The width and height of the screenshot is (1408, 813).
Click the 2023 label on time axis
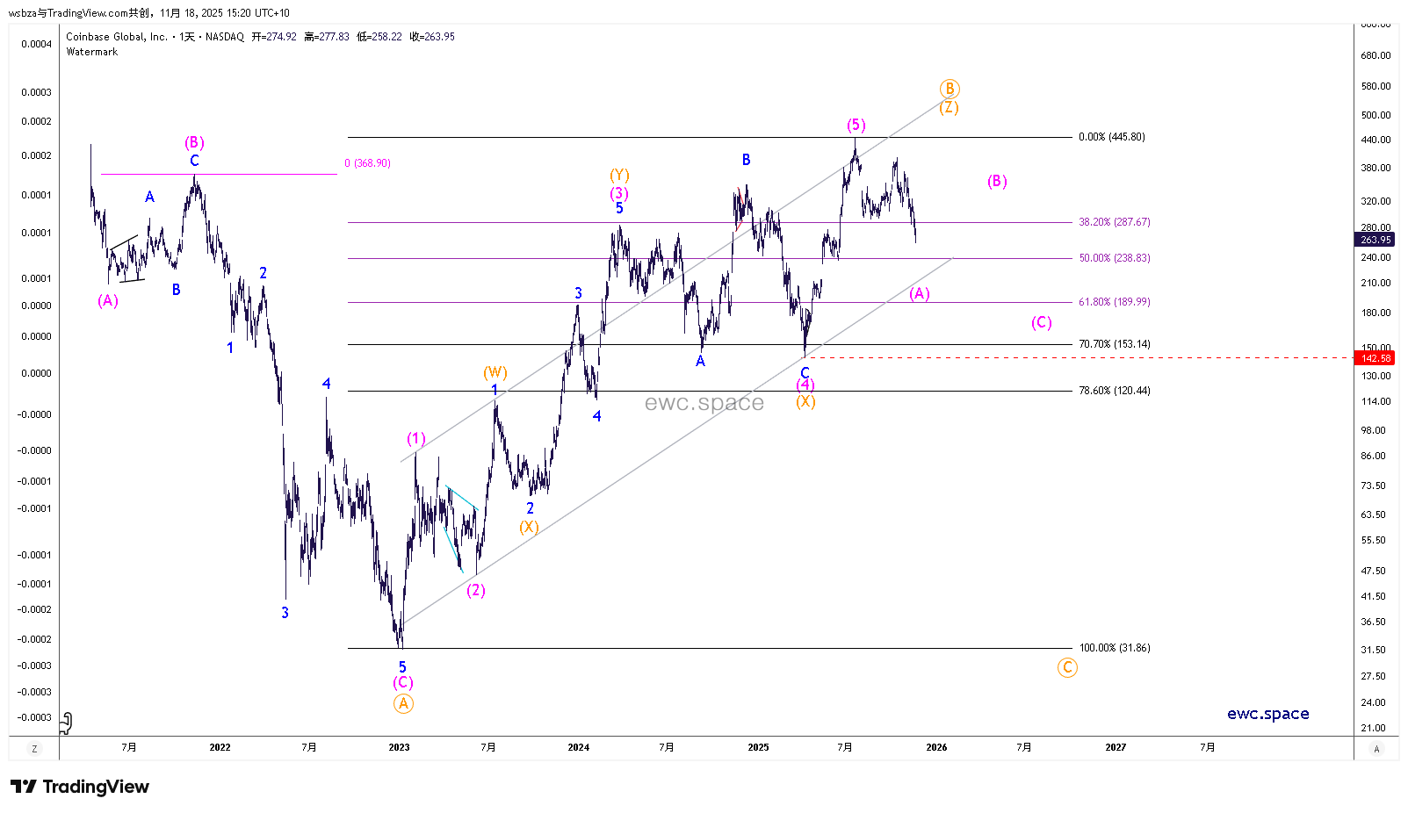coord(399,748)
